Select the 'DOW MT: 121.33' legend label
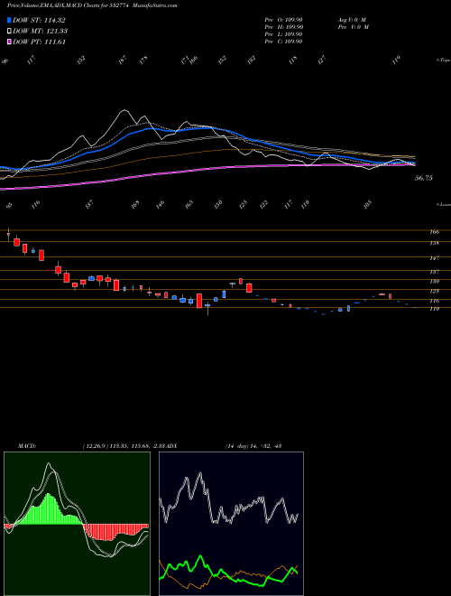Viewport: 451px width, 596px height. click(40, 31)
